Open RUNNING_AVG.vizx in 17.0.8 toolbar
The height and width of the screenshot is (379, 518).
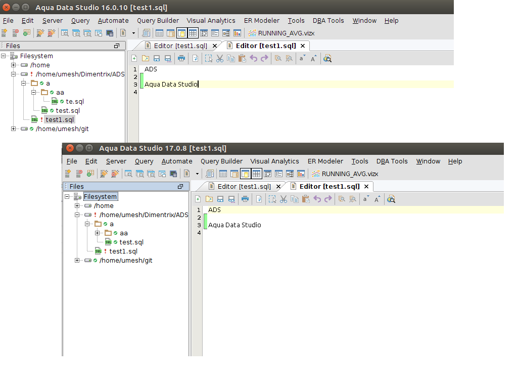345,174
